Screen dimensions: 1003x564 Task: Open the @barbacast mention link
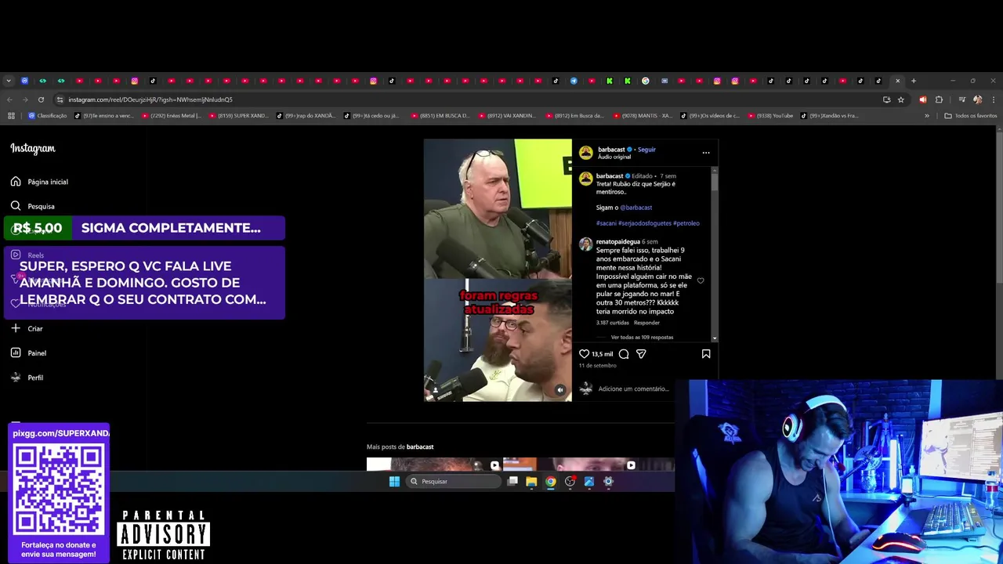coord(635,208)
